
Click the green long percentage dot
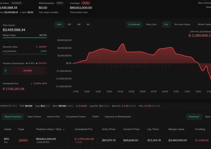(27, 63)
